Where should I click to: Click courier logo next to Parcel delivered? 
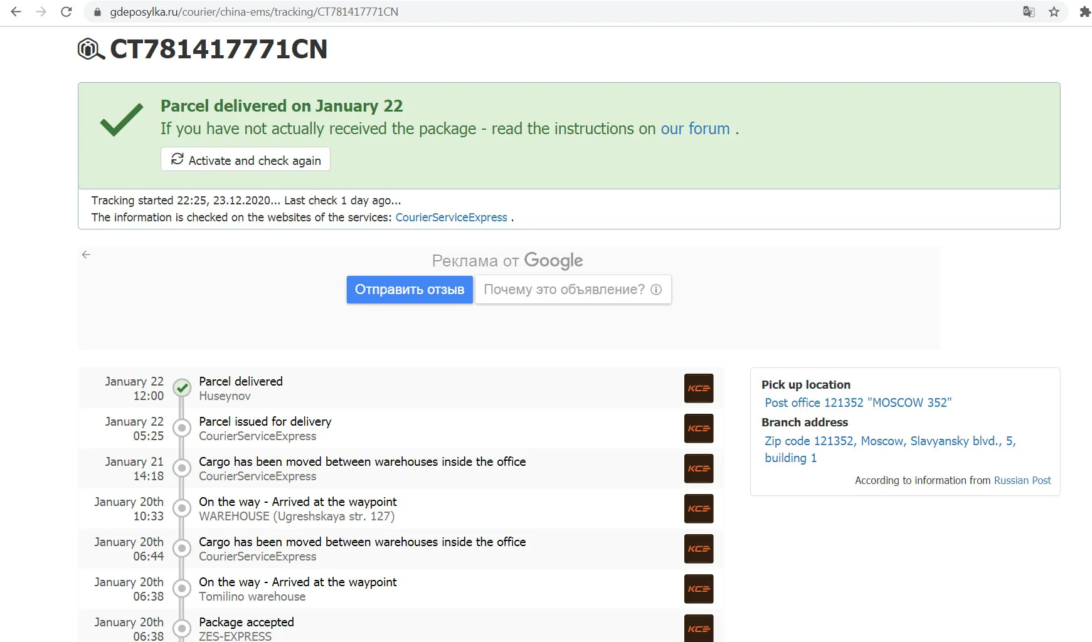[x=698, y=388]
